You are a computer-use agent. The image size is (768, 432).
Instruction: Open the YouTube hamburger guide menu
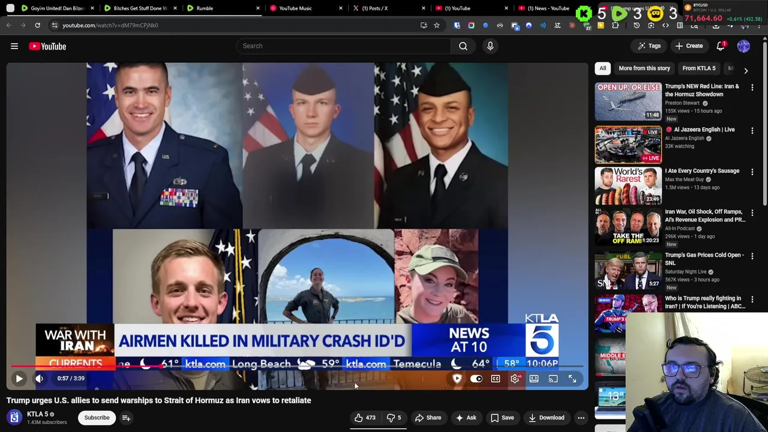[14, 46]
